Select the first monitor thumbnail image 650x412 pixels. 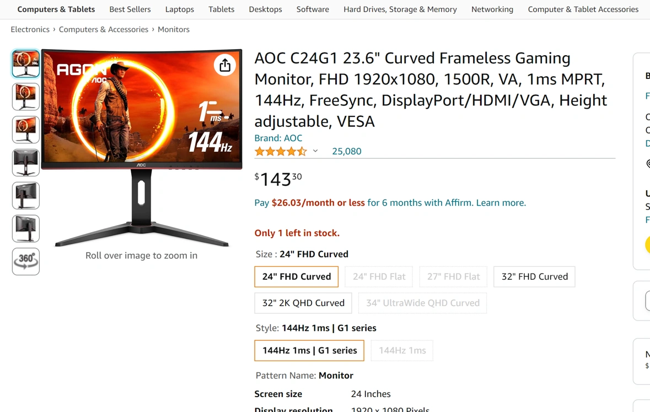(26, 63)
